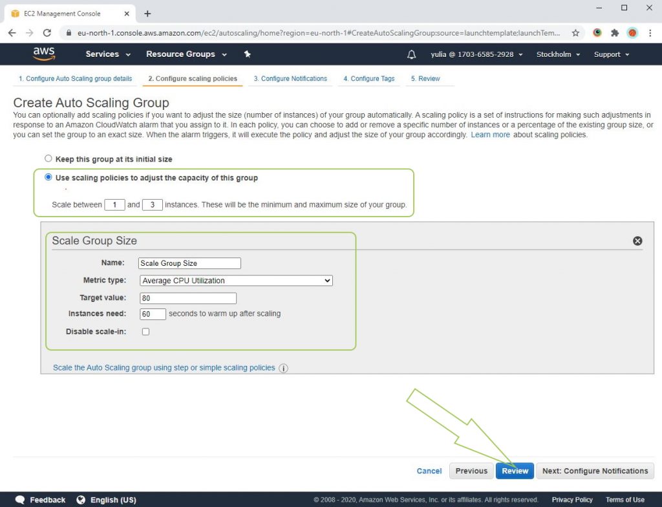The height and width of the screenshot is (507, 662).
Task: Click the Feedback footer button
Action: (x=40, y=500)
